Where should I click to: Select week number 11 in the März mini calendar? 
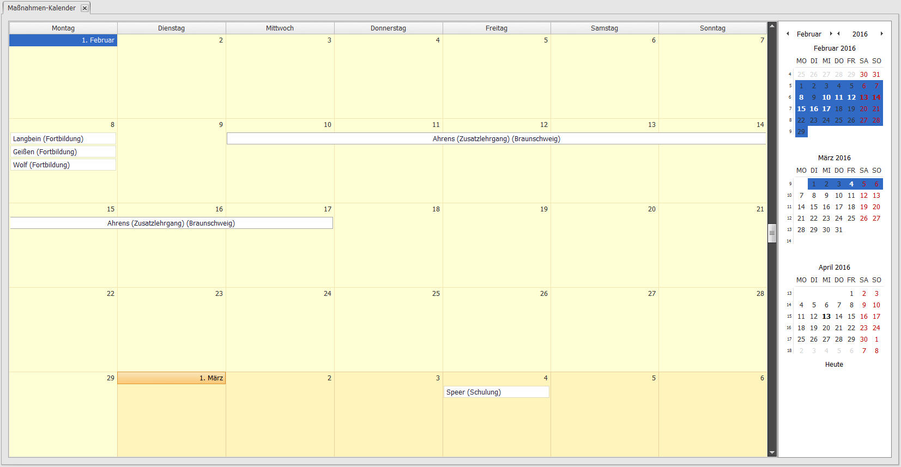click(789, 207)
